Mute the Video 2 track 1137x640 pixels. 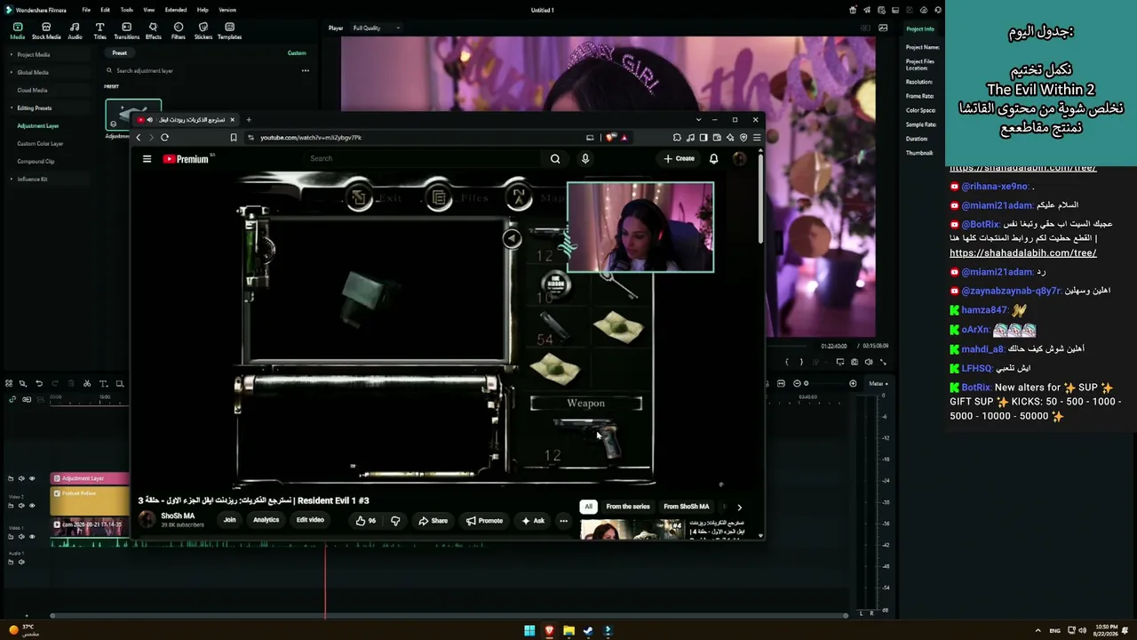pyautogui.click(x=21, y=506)
